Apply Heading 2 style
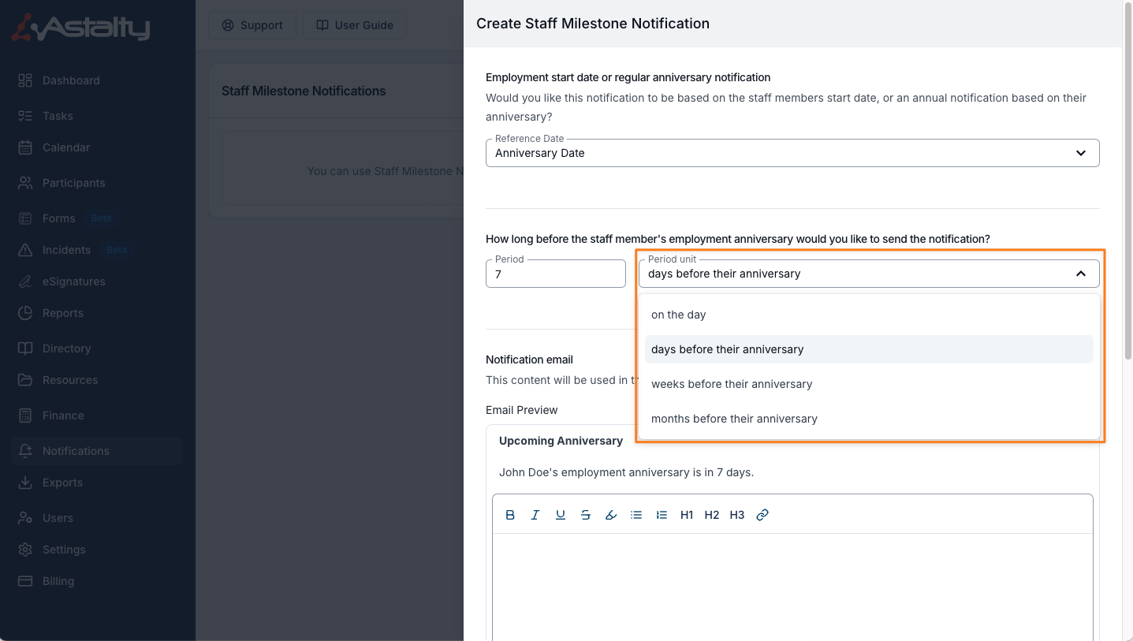The width and height of the screenshot is (1133, 641). tap(712, 515)
